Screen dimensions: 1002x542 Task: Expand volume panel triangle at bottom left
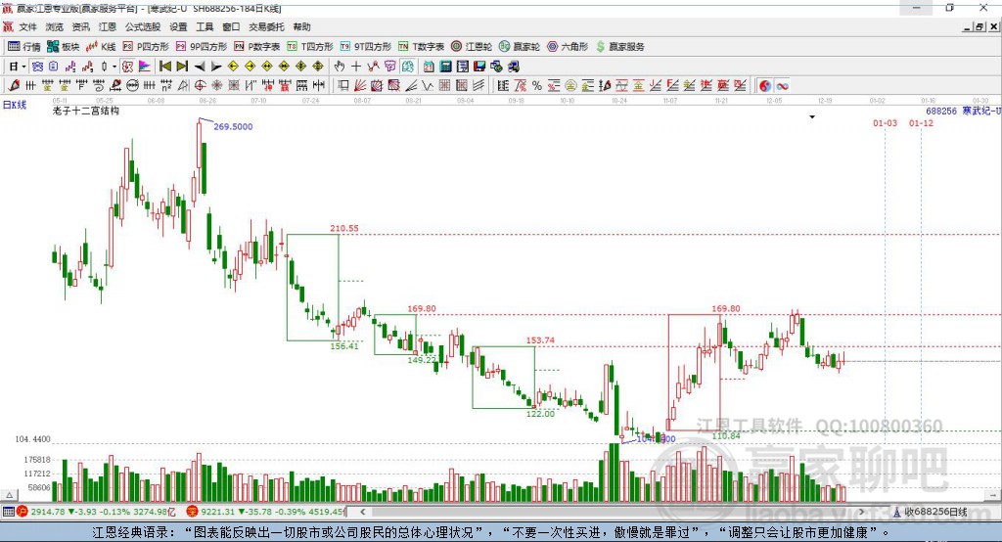(9, 495)
